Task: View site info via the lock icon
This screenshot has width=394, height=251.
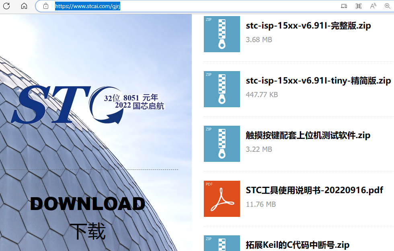Action: coord(46,6)
